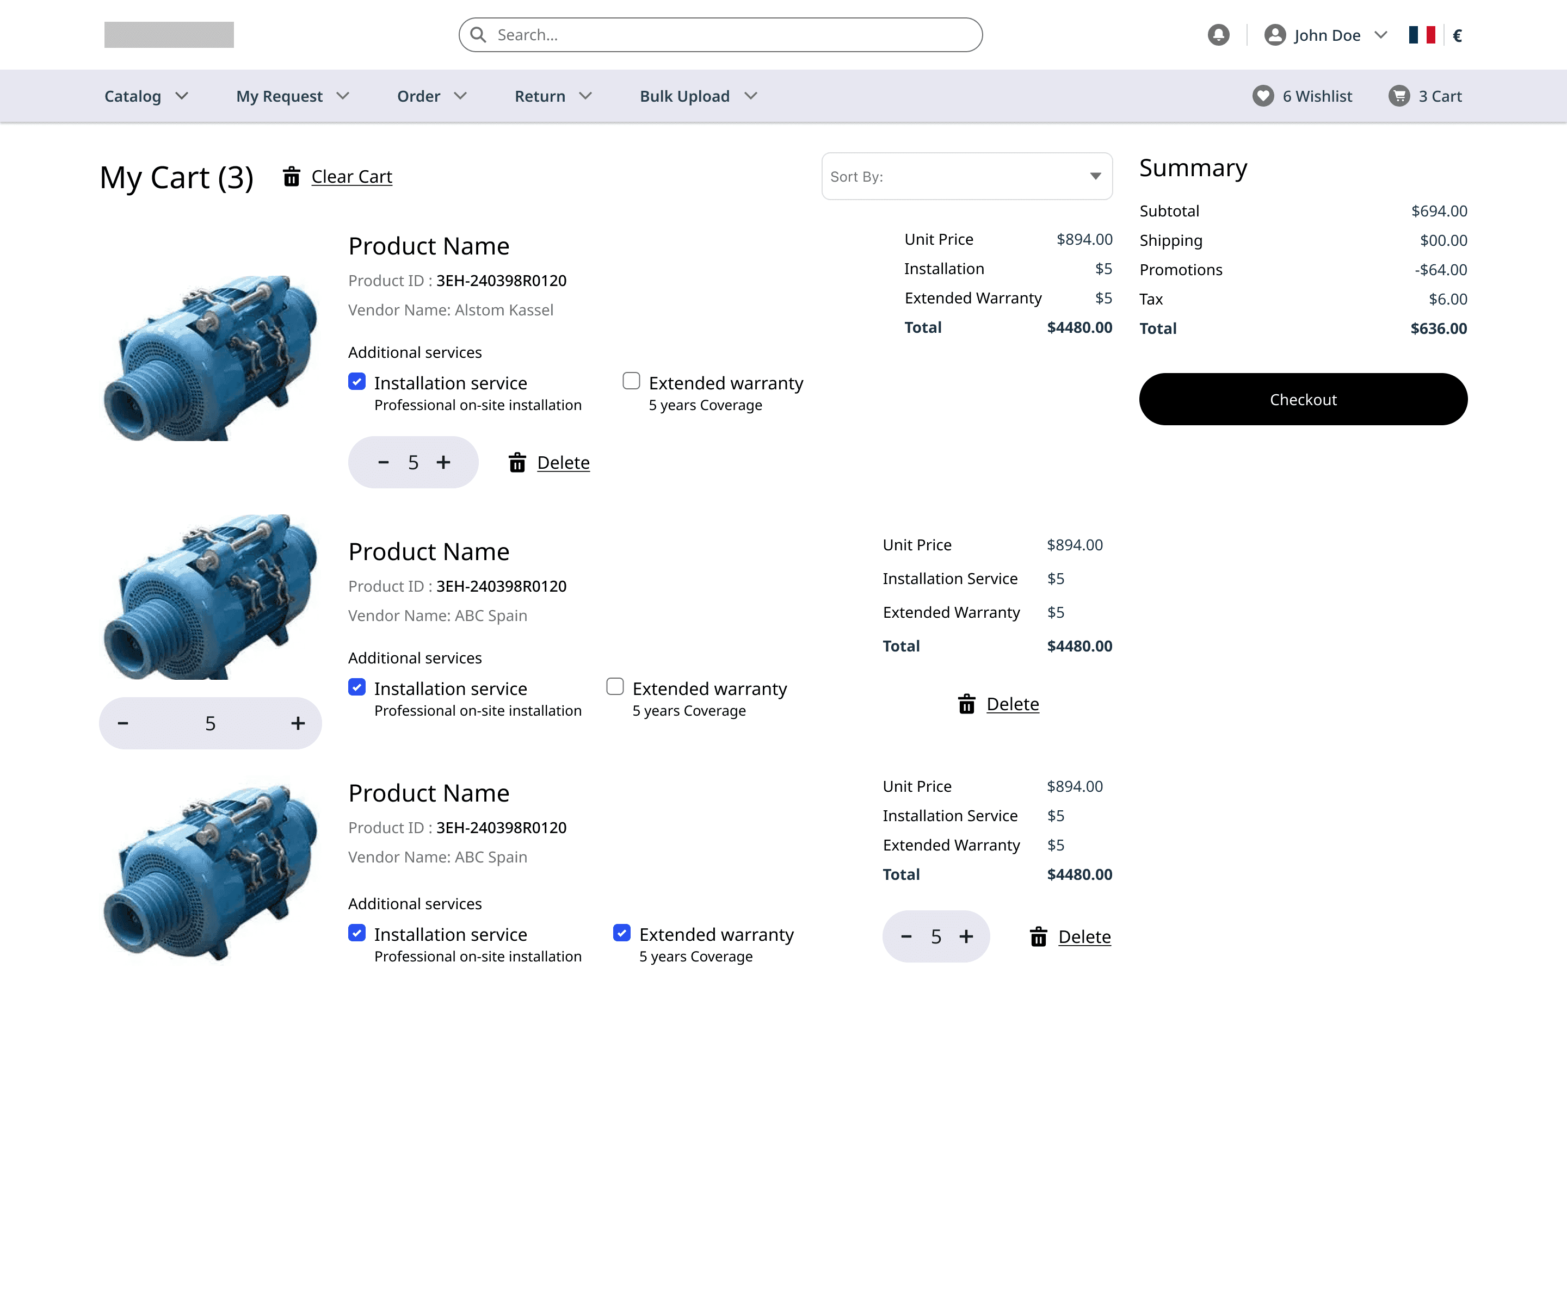The height and width of the screenshot is (1291, 1567).
Task: Open the My Request menu
Action: tap(279, 96)
